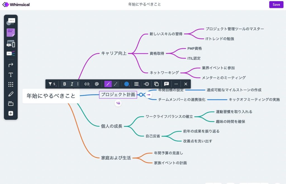This screenshot has width=286, height=184.
Task: Select the arrow connector tool
Action: tap(11, 65)
